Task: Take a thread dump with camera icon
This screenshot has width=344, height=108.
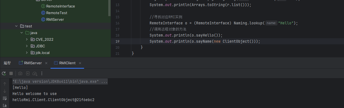Action: (x=20, y=73)
